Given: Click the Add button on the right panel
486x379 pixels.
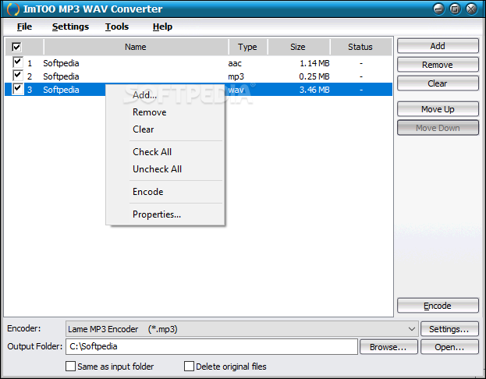Looking at the screenshot, I should click(438, 46).
